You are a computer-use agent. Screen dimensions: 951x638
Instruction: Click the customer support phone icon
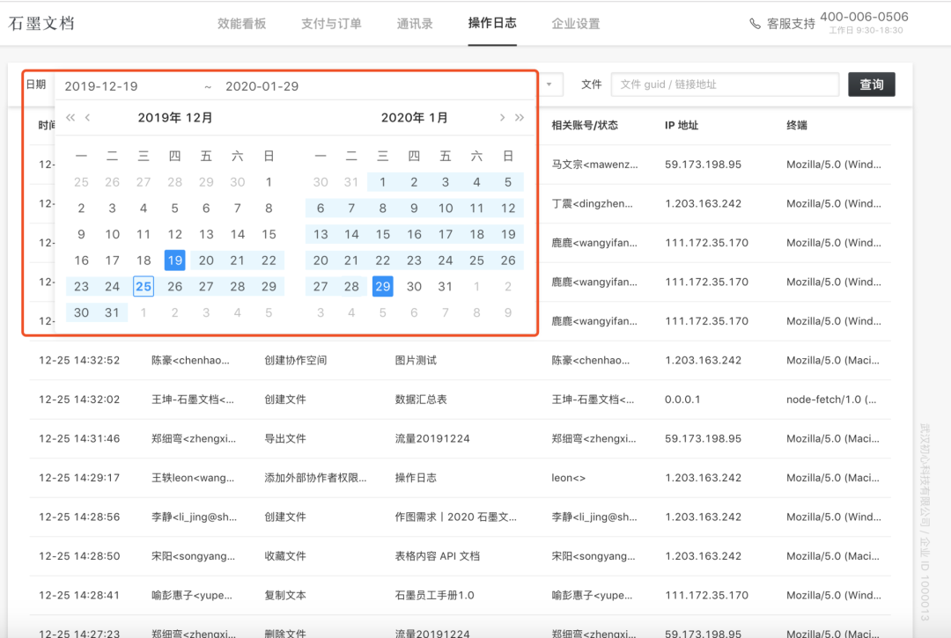coord(755,24)
